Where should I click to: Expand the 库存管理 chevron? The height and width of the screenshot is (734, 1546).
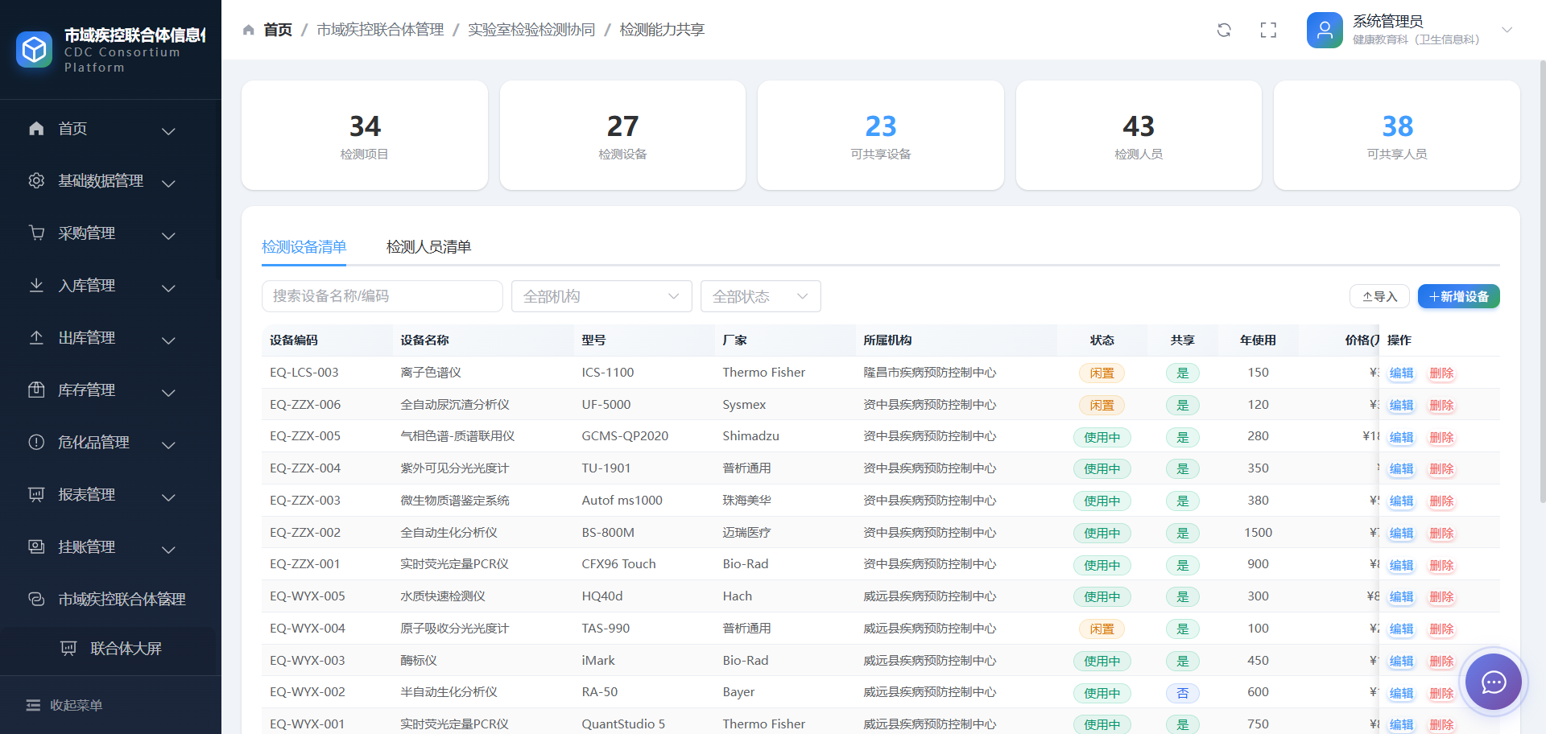point(168,392)
